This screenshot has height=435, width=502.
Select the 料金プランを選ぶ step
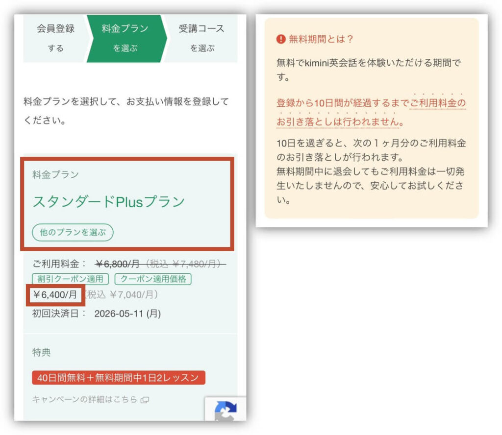125,38
